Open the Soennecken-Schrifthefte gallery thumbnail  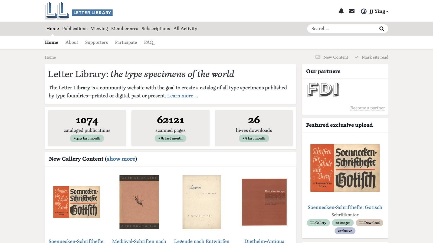click(x=77, y=202)
